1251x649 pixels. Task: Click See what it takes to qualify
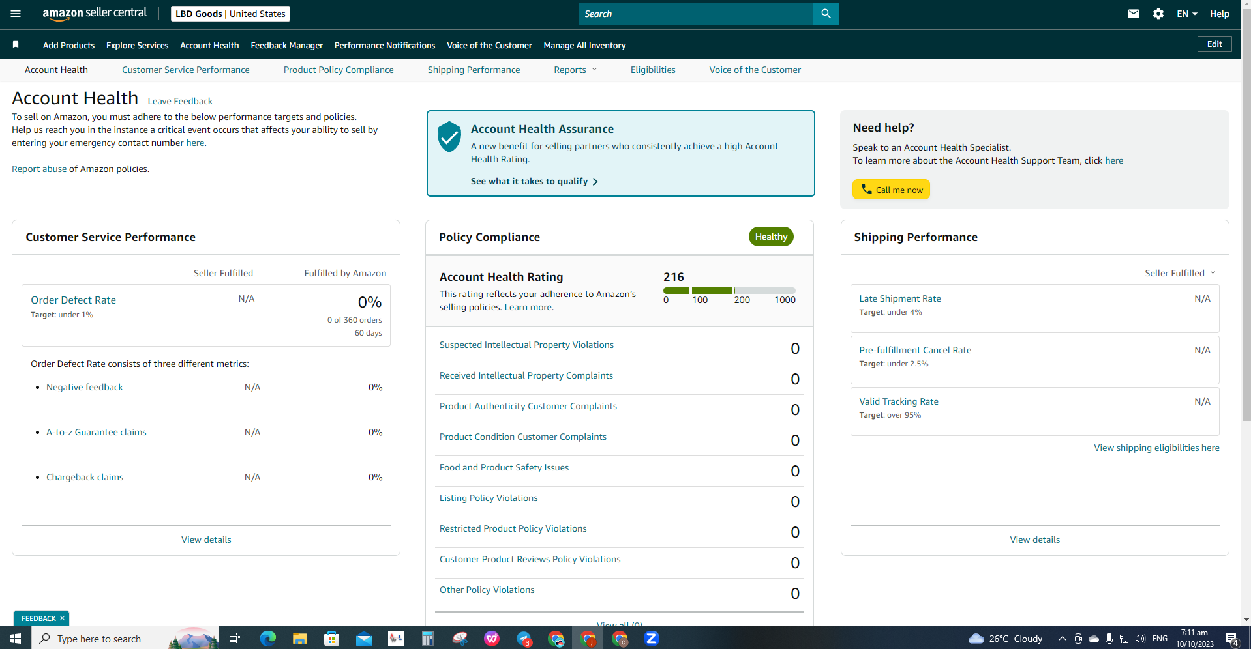tap(534, 181)
